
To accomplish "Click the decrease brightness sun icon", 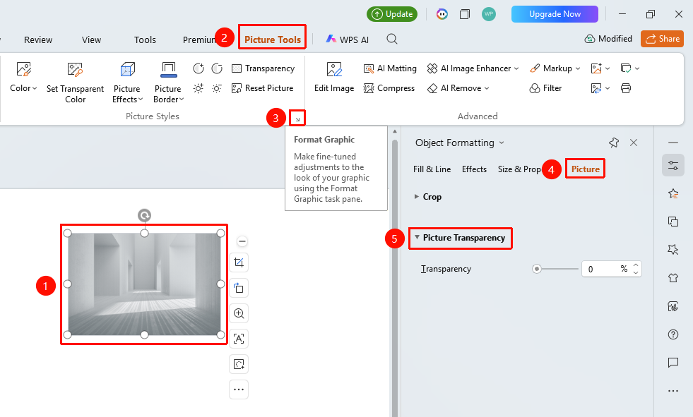I will pos(217,88).
